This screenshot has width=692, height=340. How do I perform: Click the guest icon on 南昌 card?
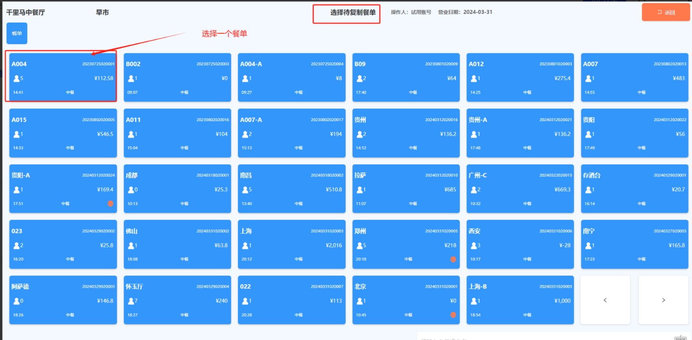click(x=245, y=190)
